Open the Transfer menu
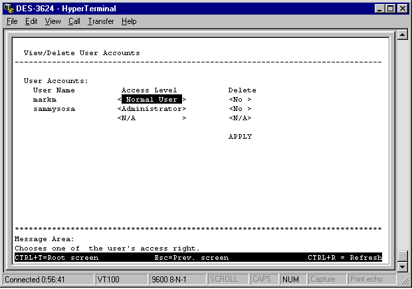Viewport: 412px width, 289px height. [100, 21]
